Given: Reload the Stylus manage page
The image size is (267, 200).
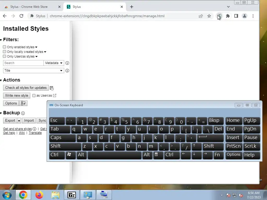Looking at the screenshot, I should (21, 16).
